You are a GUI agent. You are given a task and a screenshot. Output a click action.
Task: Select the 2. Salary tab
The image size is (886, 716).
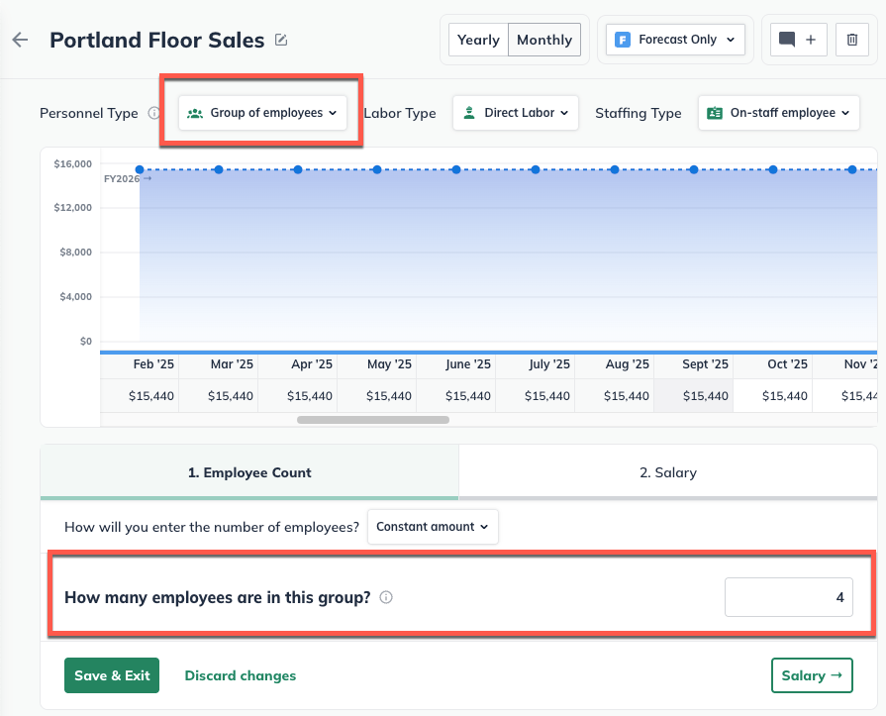[668, 472]
